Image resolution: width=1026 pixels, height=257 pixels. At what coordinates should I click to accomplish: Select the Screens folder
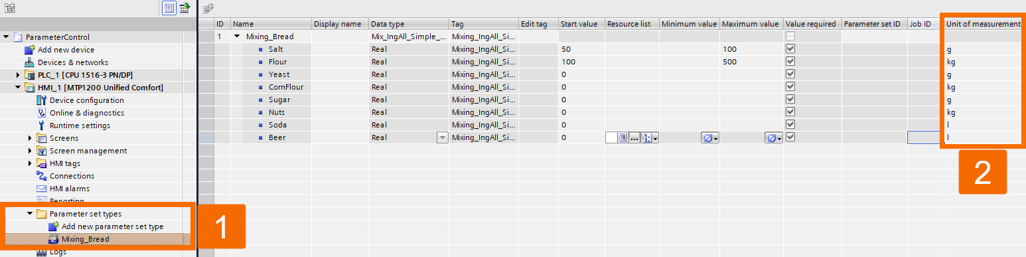(x=64, y=138)
